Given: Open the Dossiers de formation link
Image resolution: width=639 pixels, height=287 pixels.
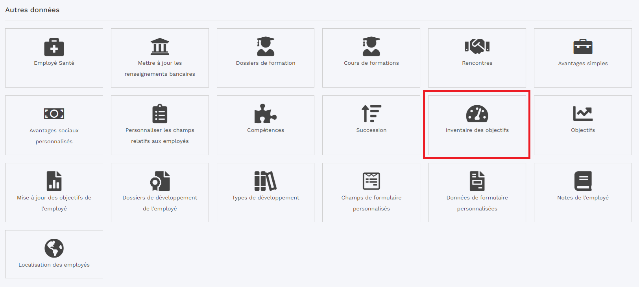Looking at the screenshot, I should click(266, 63).
